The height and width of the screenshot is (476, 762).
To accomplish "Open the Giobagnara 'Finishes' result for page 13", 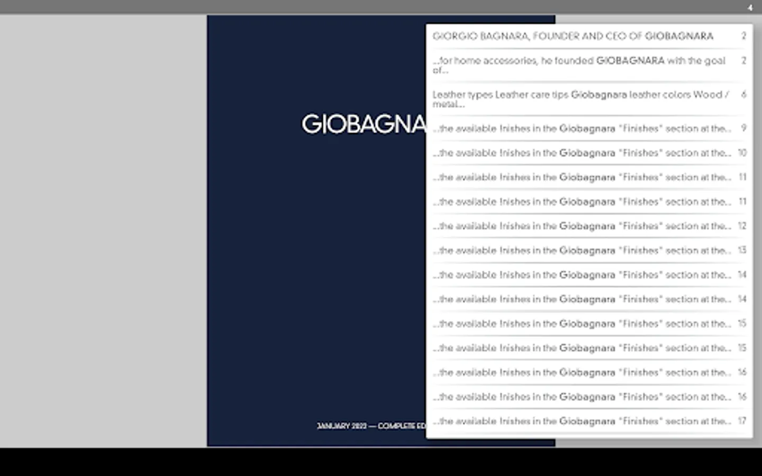I will [589, 250].
